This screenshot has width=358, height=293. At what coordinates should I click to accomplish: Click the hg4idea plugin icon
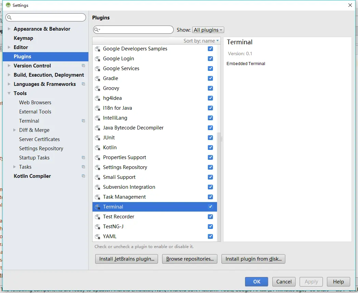click(x=98, y=98)
